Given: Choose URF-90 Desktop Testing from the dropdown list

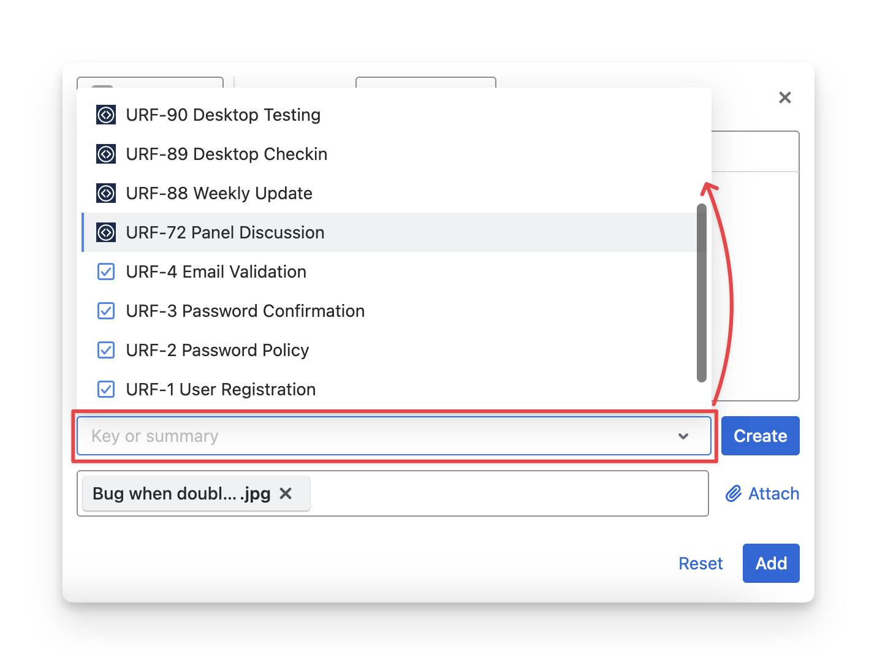Looking at the screenshot, I should (x=223, y=115).
